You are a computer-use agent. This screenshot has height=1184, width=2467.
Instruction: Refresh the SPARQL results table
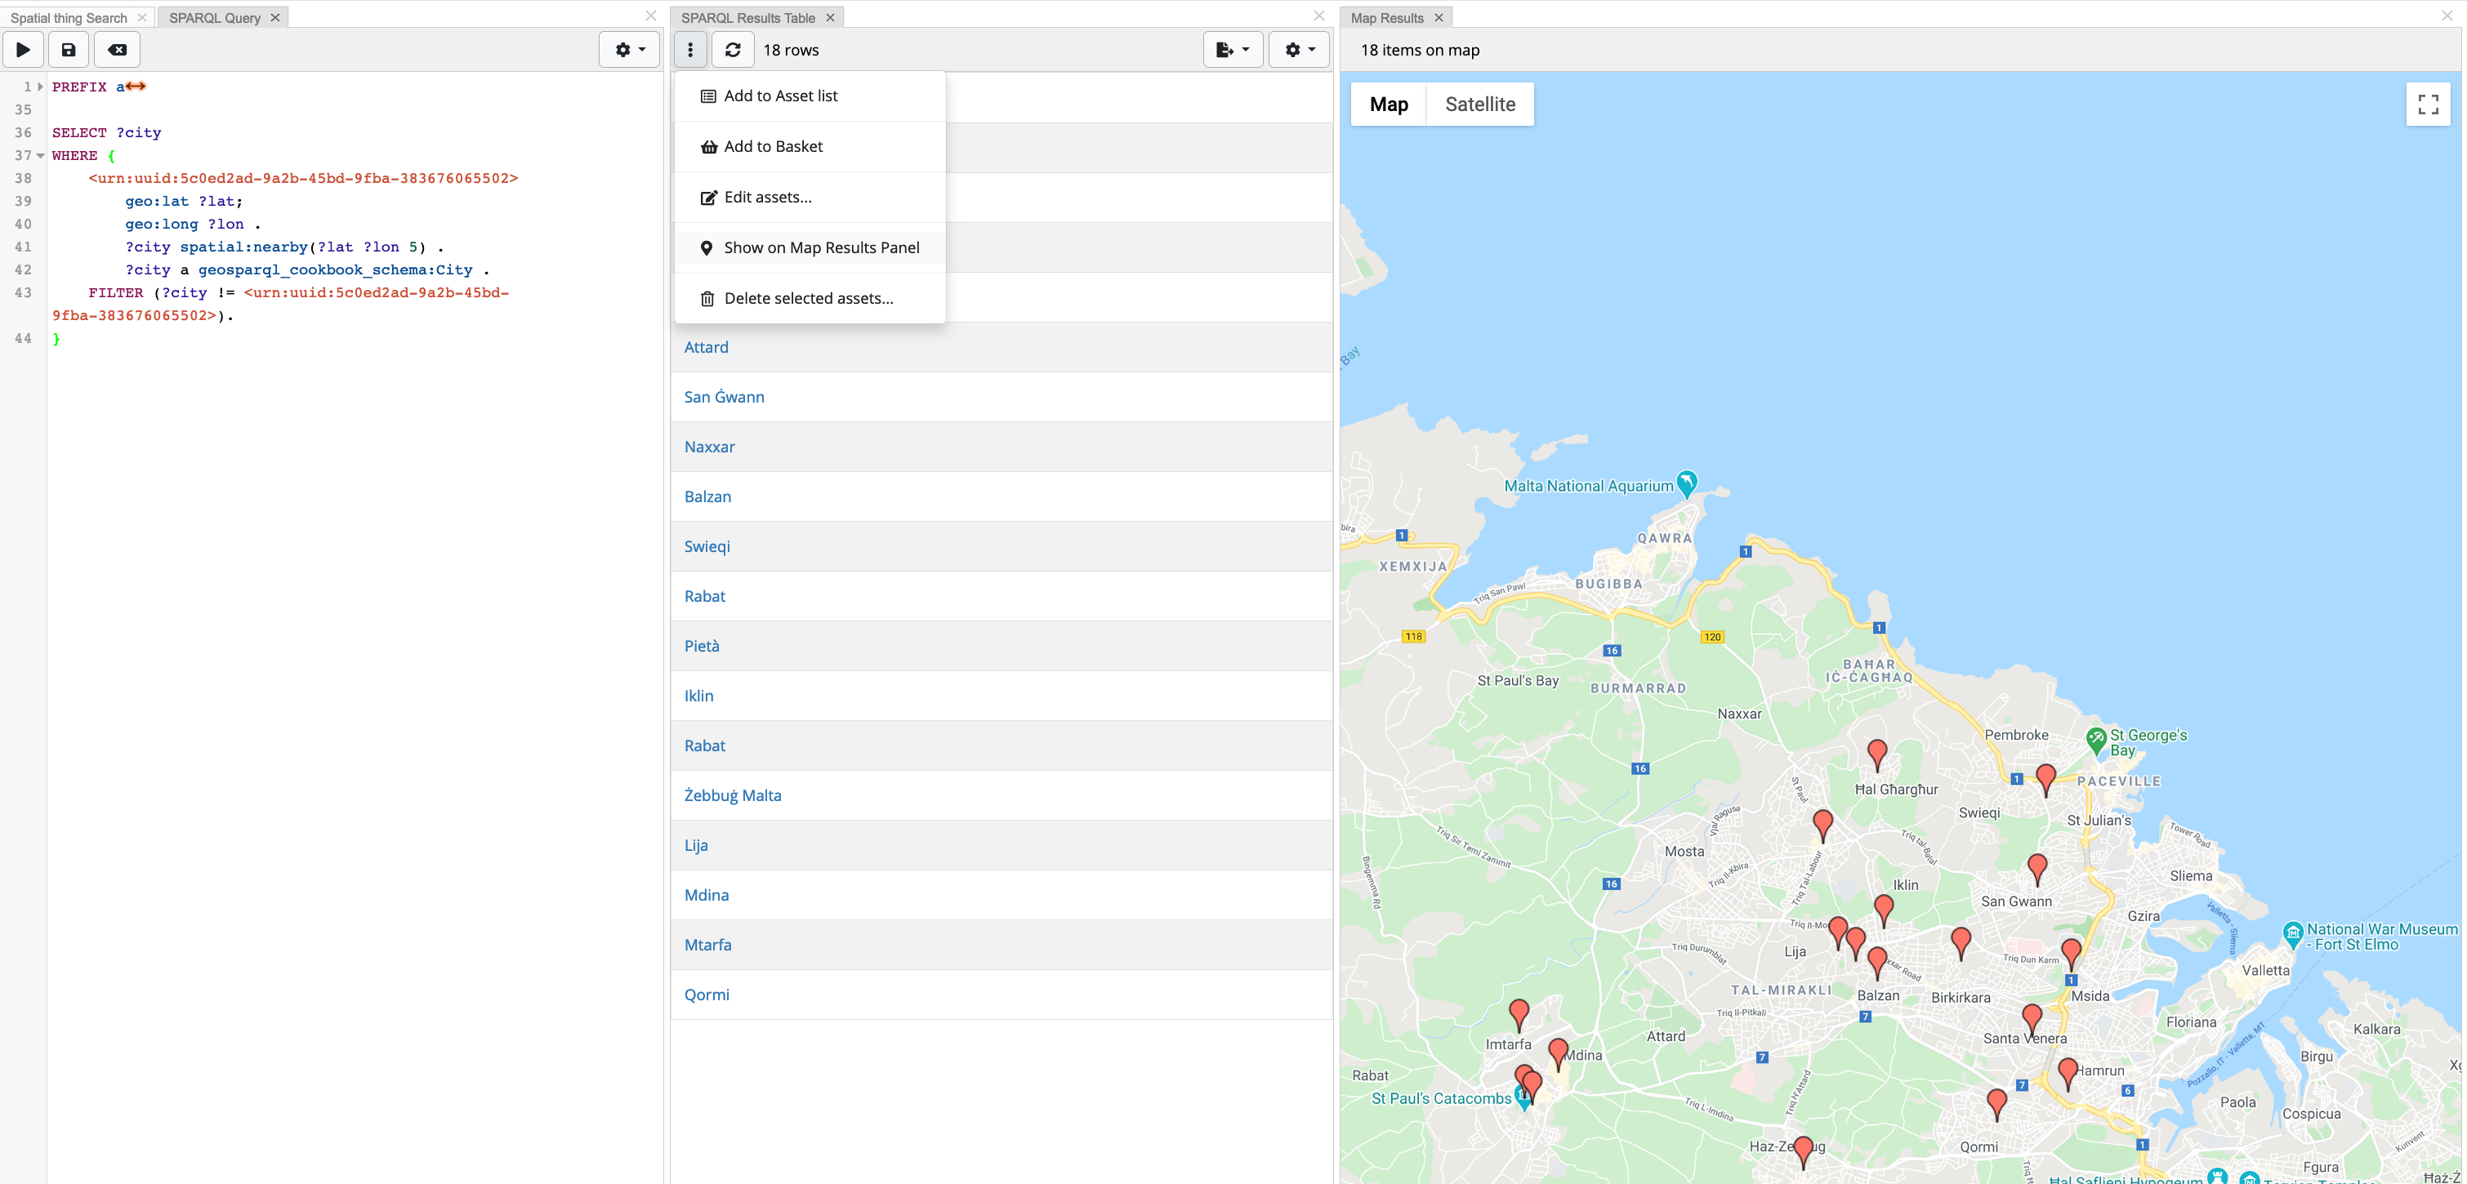tap(733, 50)
